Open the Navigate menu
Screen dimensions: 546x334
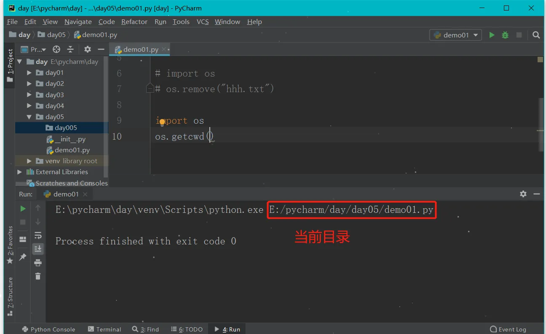click(78, 21)
